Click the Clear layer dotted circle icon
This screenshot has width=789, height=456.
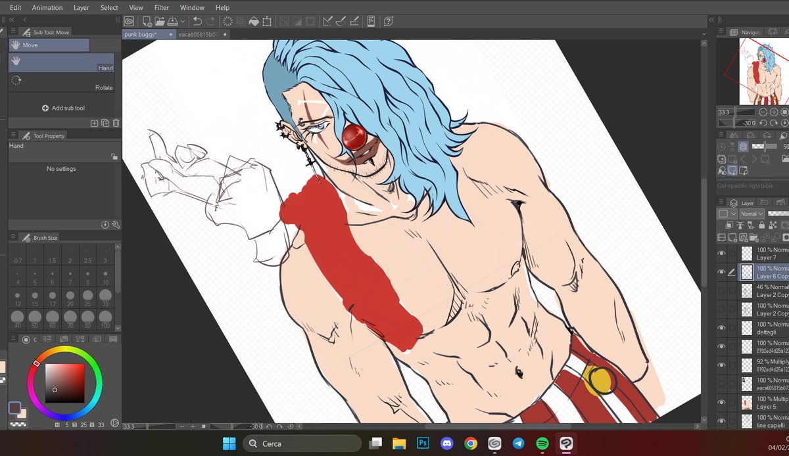tap(227, 21)
